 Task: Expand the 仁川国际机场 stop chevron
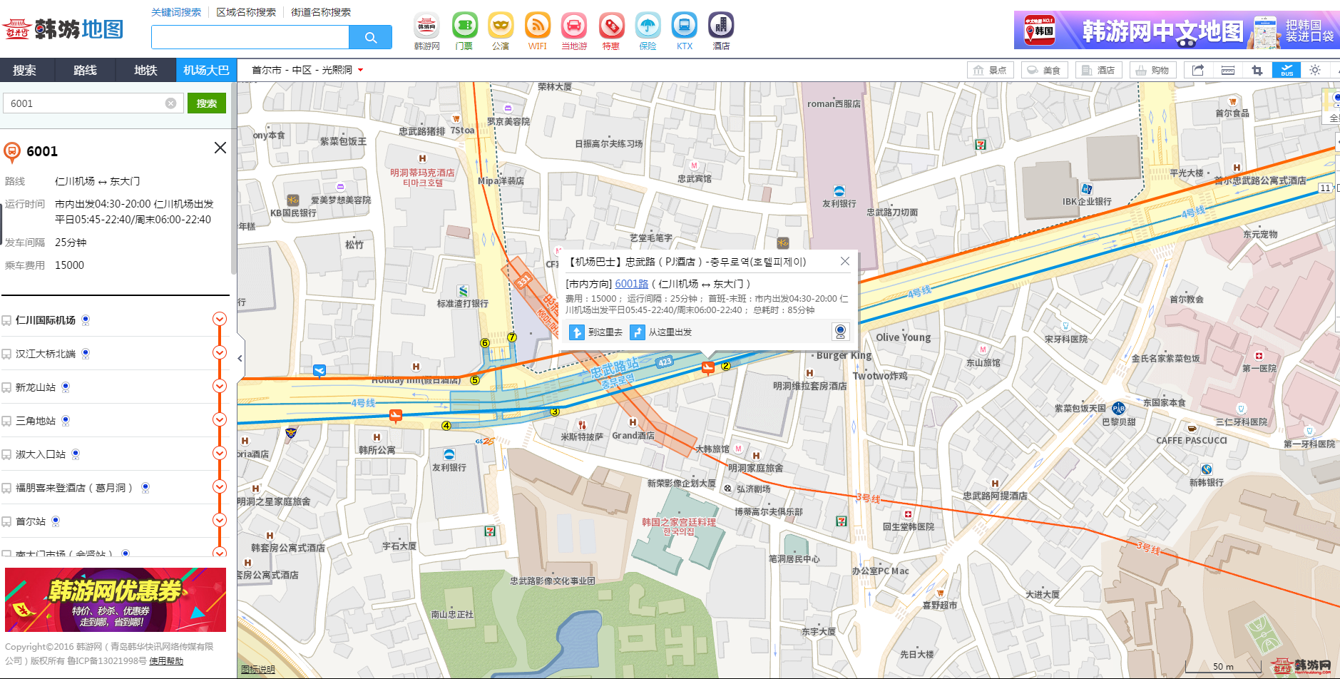[x=220, y=319]
